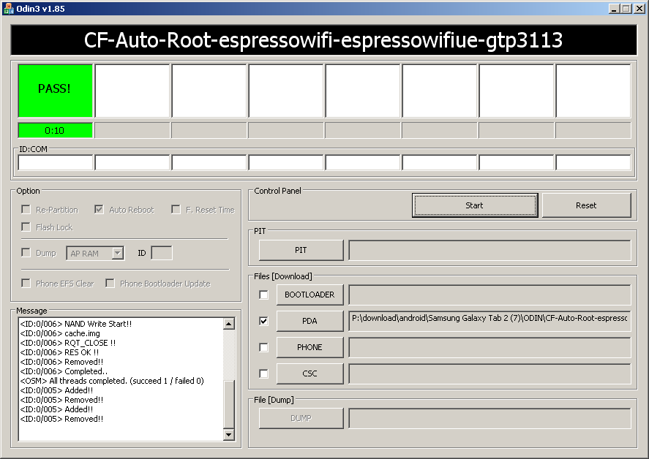Screen dimensions: 649x459
Task: Select the 'Completed..' log line
Action: [64, 371]
